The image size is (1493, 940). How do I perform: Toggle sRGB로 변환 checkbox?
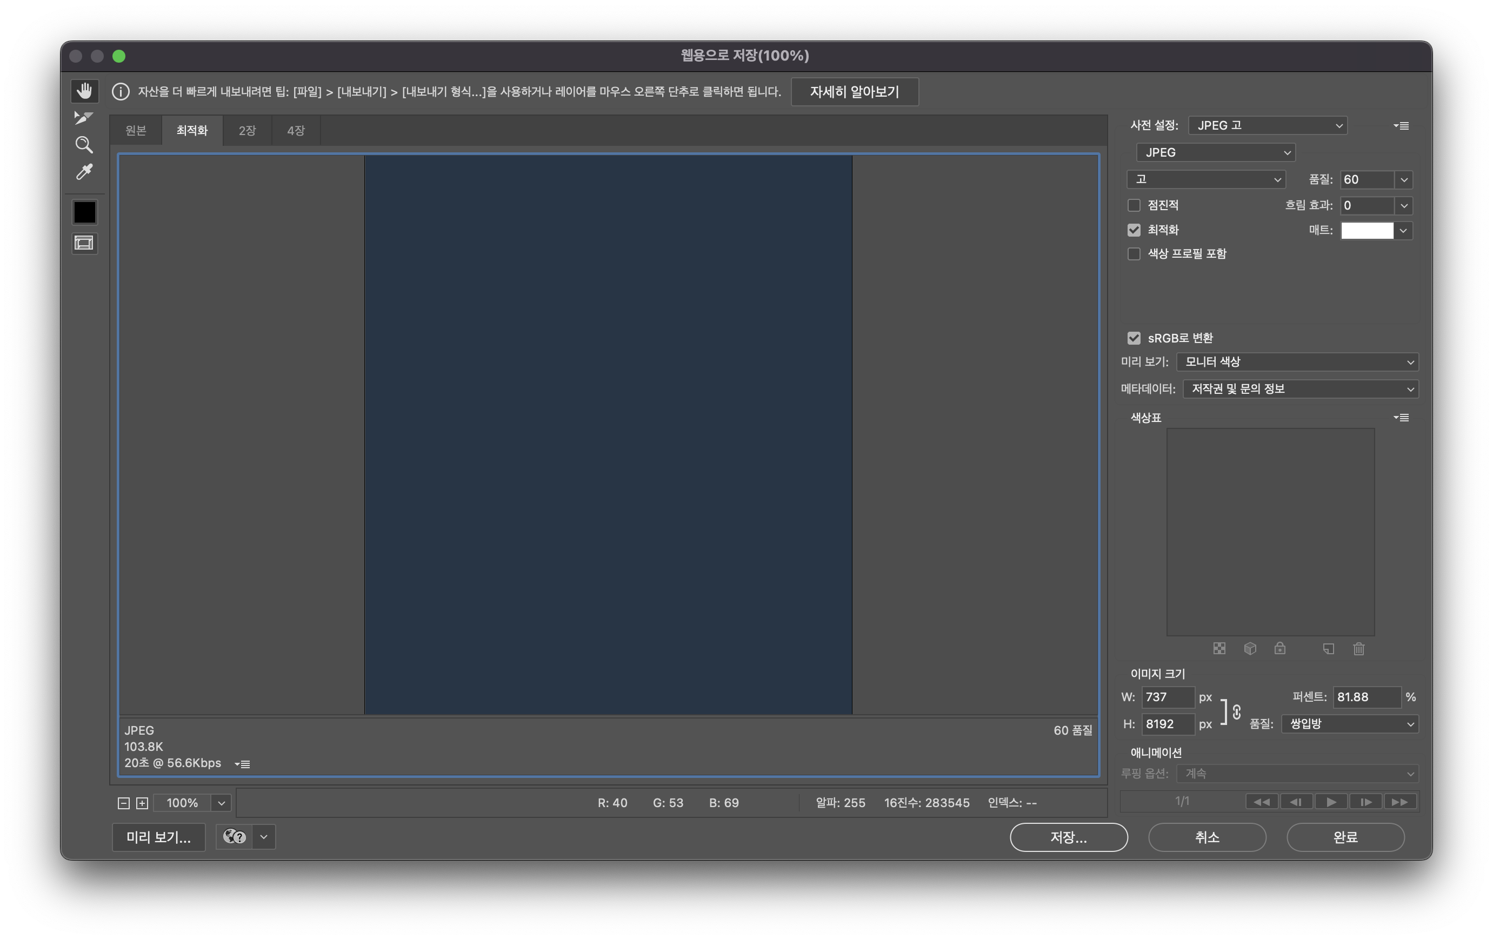click(x=1134, y=338)
